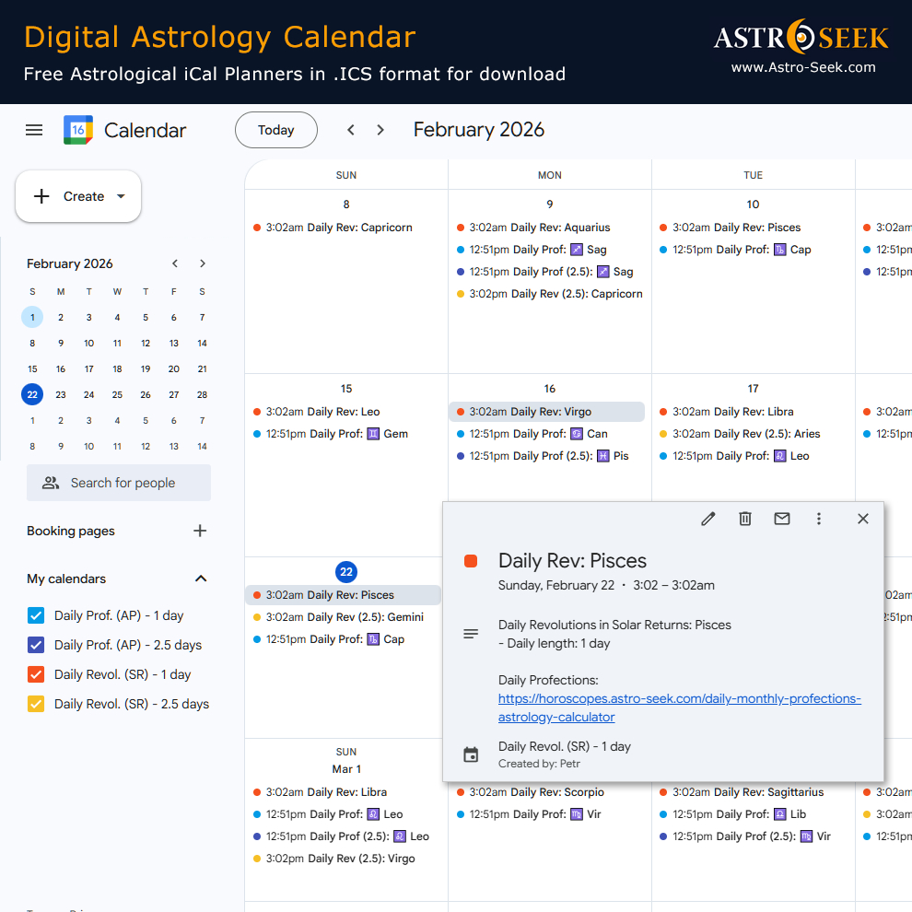Advance mini calendar to next month
Image resolution: width=912 pixels, height=912 pixels.
tap(203, 263)
